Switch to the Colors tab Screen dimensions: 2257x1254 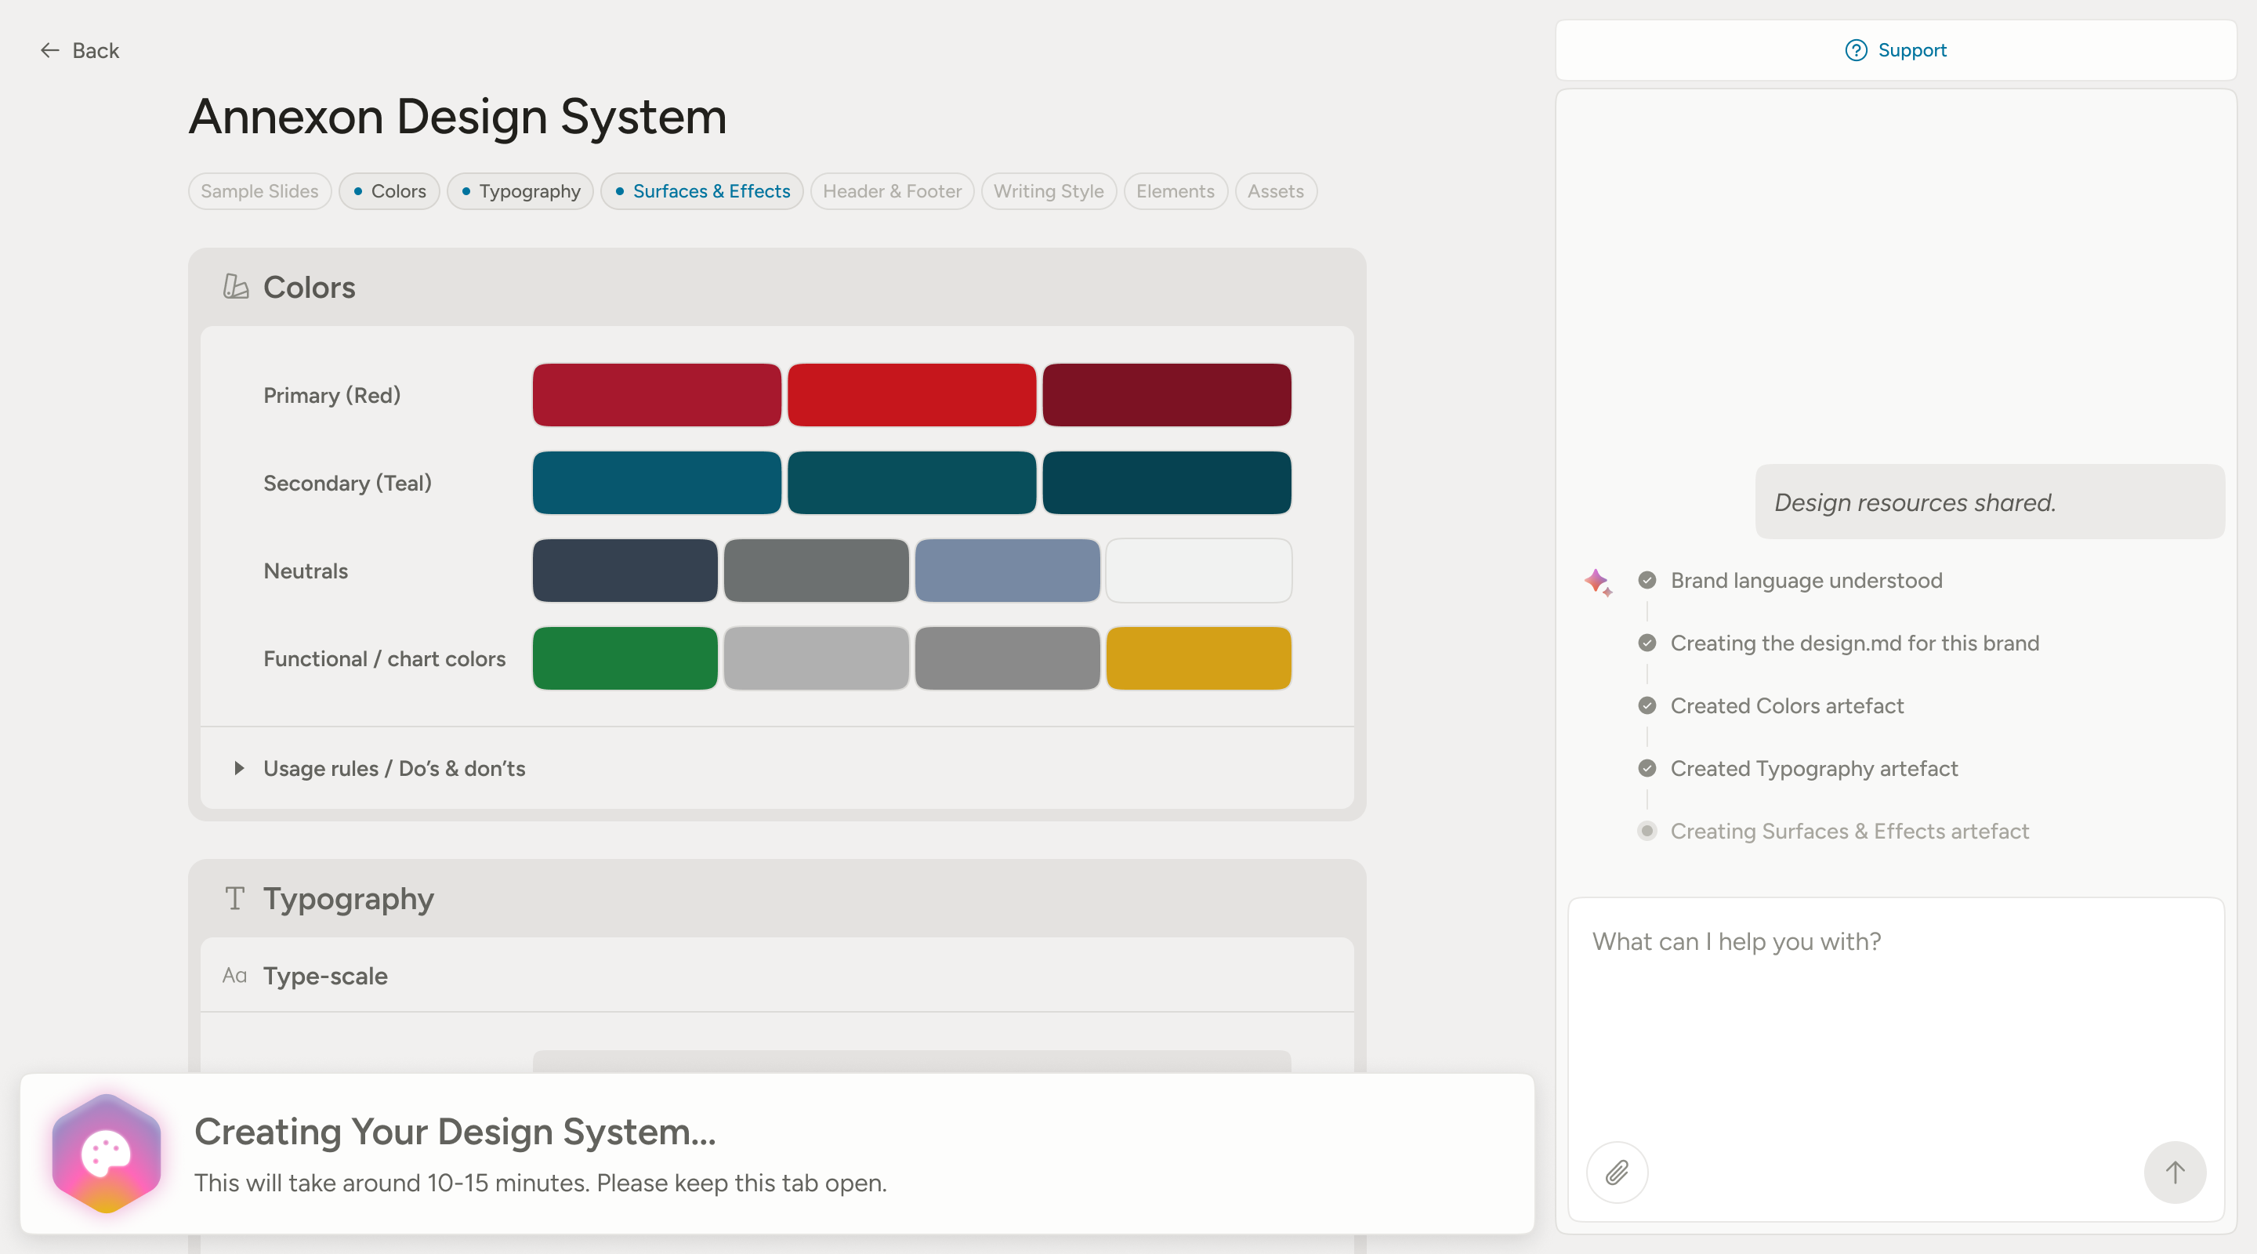[389, 191]
